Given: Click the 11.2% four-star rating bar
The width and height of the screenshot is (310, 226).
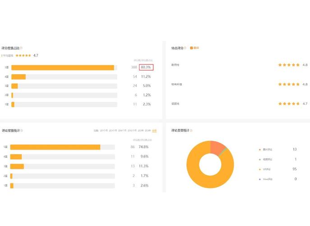Looking at the screenshot, I should tap(64, 77).
